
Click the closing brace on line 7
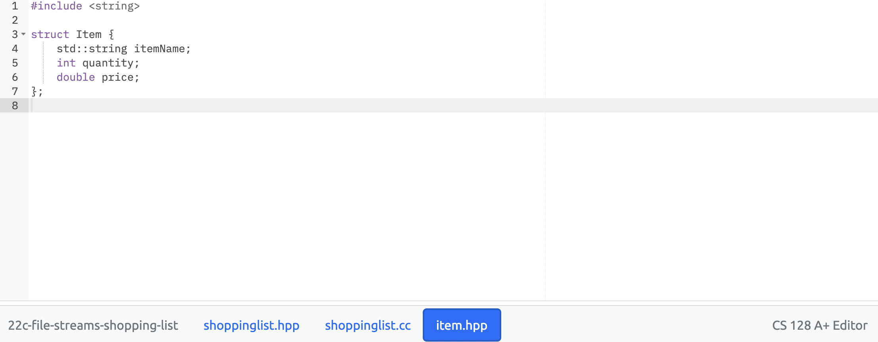coord(34,91)
